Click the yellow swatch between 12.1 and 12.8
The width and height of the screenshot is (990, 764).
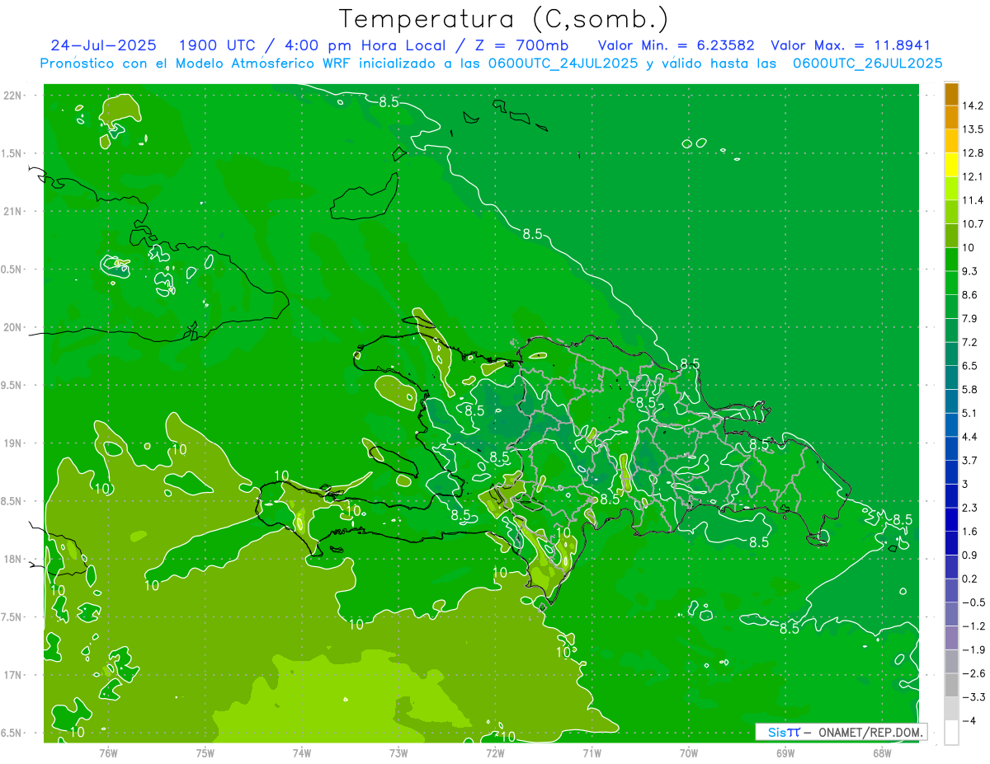pos(951,166)
